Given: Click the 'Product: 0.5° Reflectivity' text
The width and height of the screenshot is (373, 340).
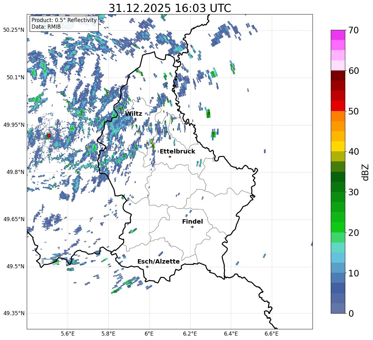Looking at the screenshot, I should click(64, 20).
